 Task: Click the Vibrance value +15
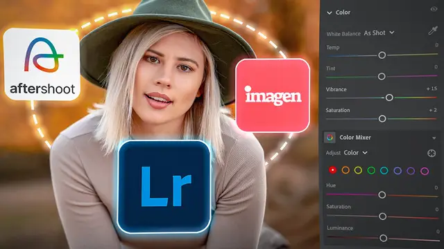432,89
